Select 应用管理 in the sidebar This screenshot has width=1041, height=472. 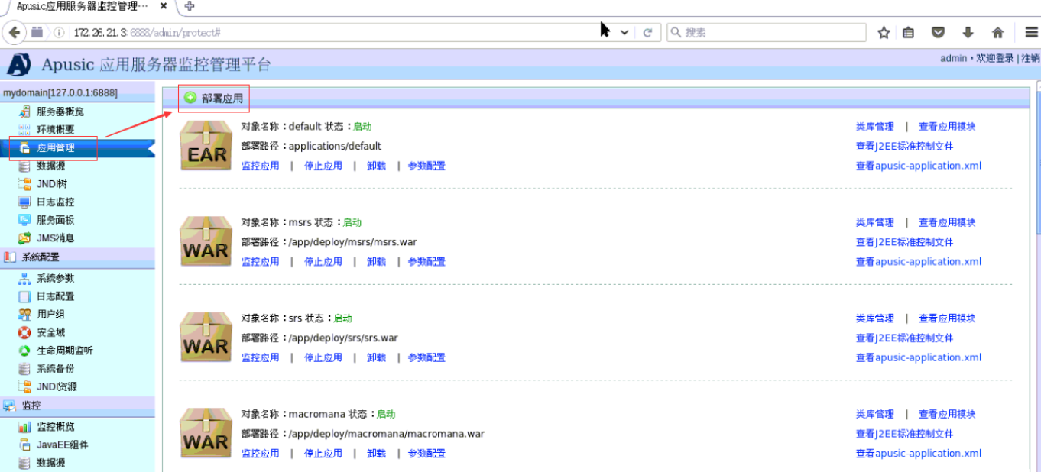click(56, 148)
